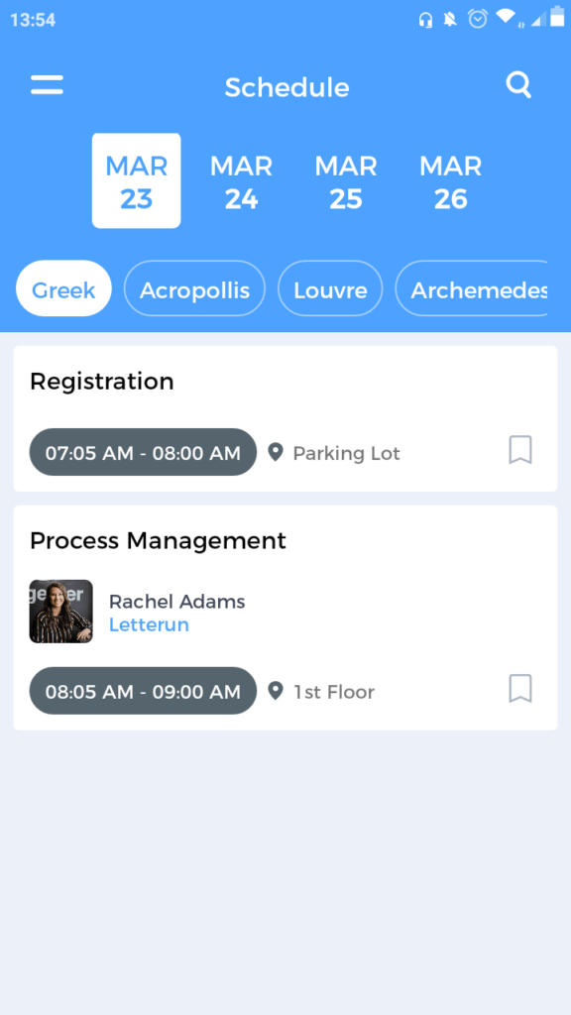Click the Parking Lot location pin
Screen dimensions: 571x1015
[277, 452]
